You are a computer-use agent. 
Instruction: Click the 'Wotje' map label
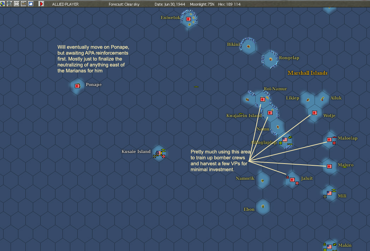(329, 116)
